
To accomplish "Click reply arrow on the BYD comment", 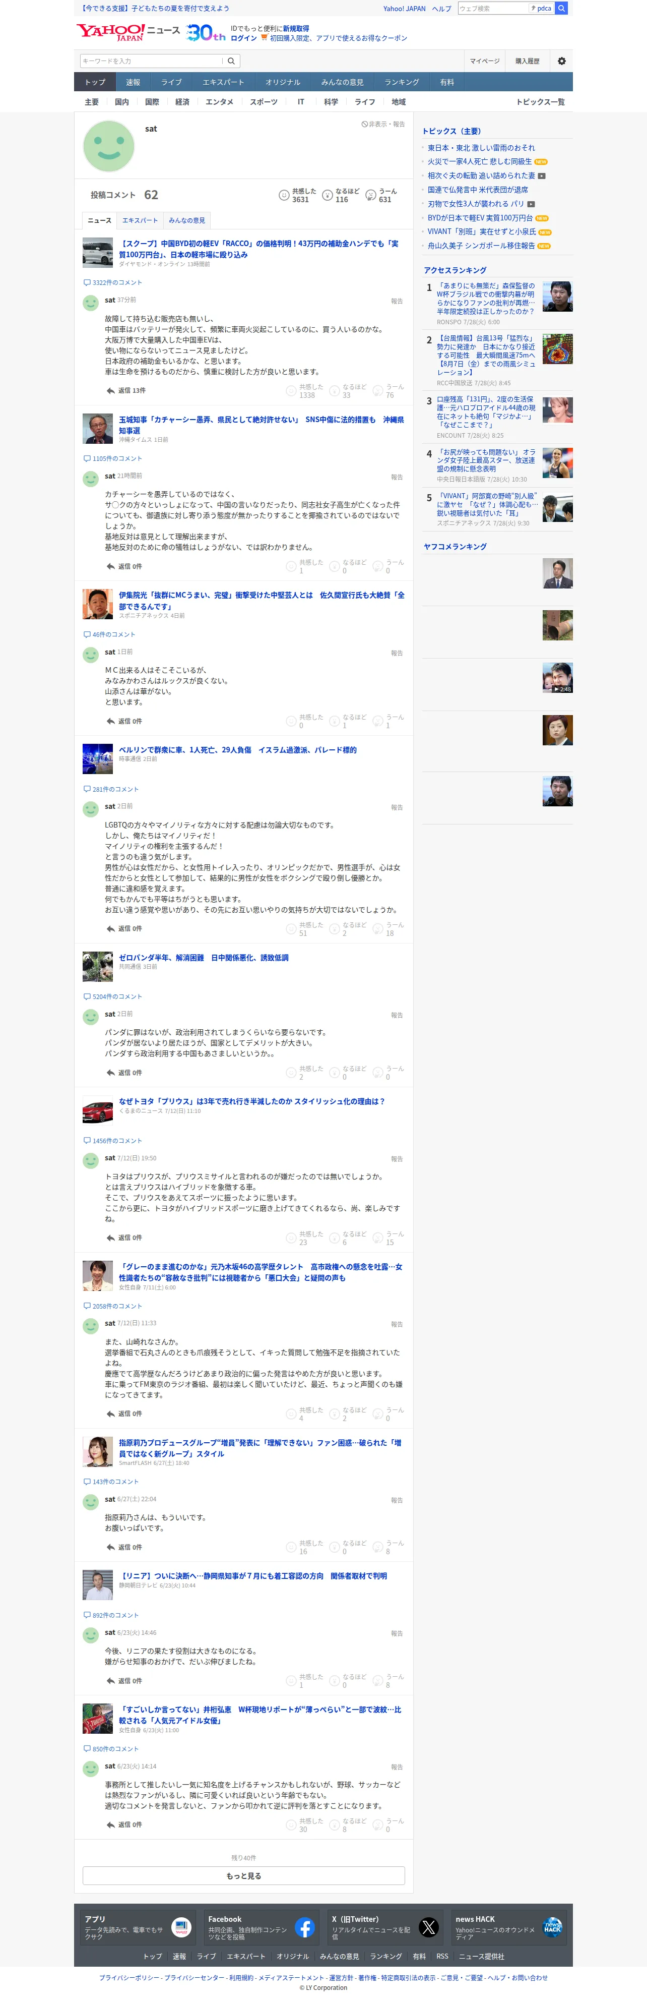I will (x=110, y=390).
